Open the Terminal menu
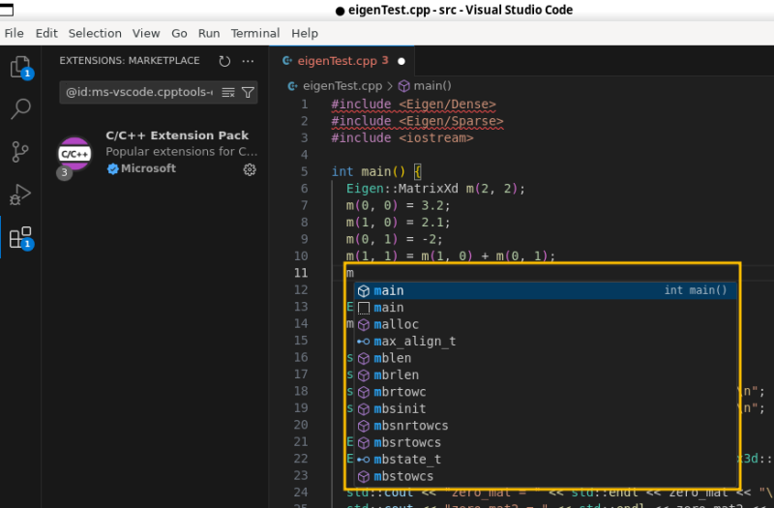The image size is (774, 508). click(x=255, y=34)
